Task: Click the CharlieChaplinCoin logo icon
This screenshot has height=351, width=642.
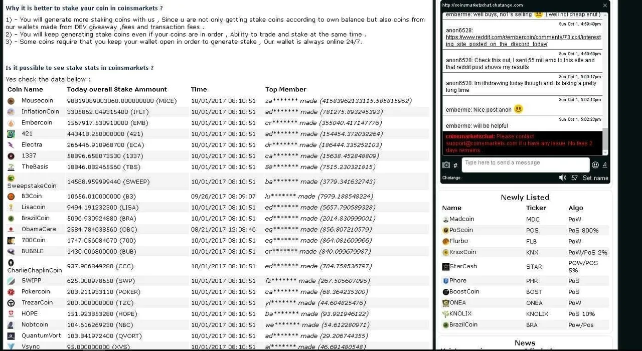Action: [11, 263]
